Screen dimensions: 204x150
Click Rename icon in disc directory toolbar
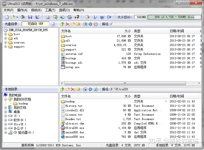tap(78, 24)
